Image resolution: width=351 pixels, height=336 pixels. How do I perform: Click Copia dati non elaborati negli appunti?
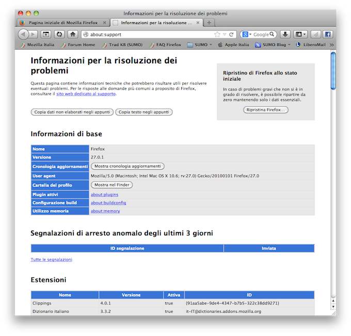pos(72,112)
